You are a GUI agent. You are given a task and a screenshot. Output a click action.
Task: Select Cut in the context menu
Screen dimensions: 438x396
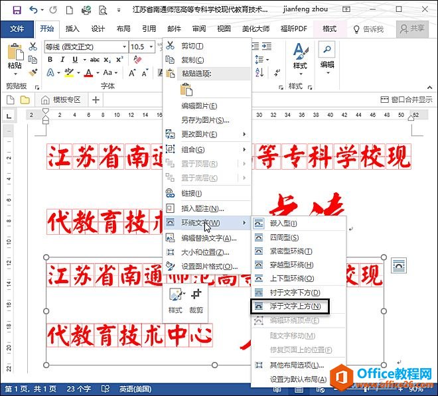tap(206, 46)
